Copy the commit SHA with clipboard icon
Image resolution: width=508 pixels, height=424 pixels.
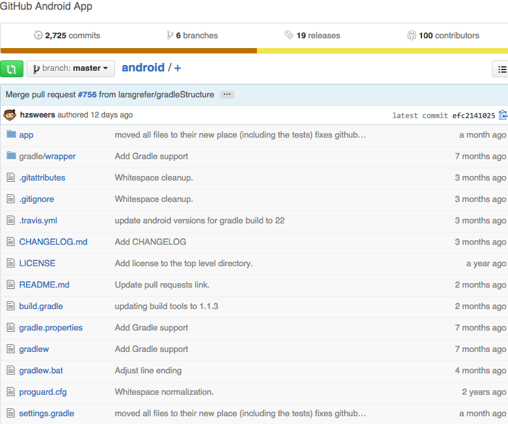[x=503, y=115]
